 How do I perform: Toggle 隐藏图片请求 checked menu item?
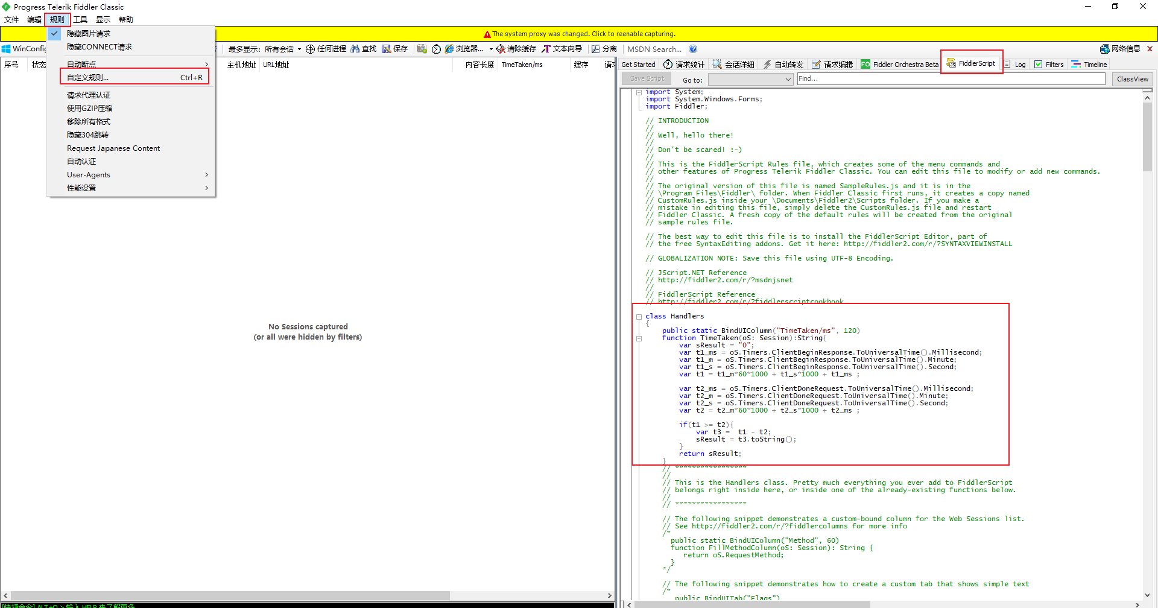(131, 34)
